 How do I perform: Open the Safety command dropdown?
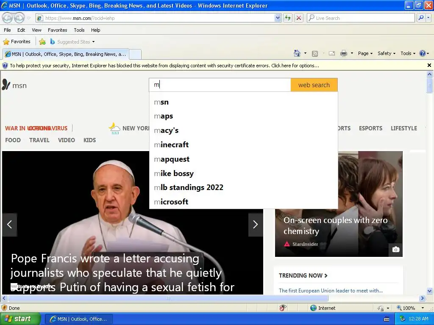point(387,53)
